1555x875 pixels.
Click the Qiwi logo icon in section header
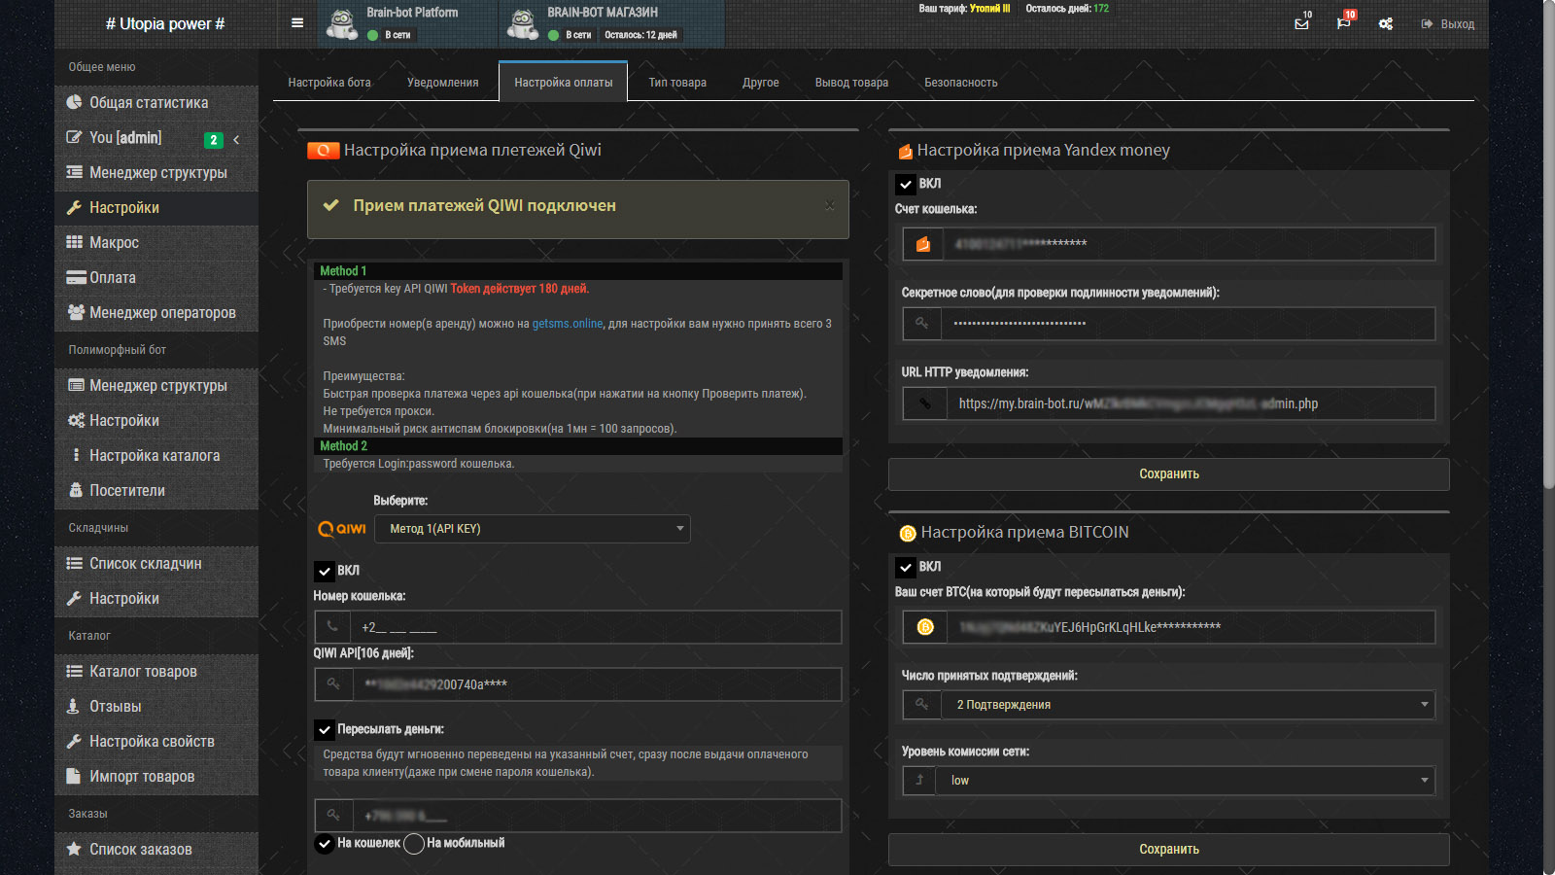[x=324, y=151]
